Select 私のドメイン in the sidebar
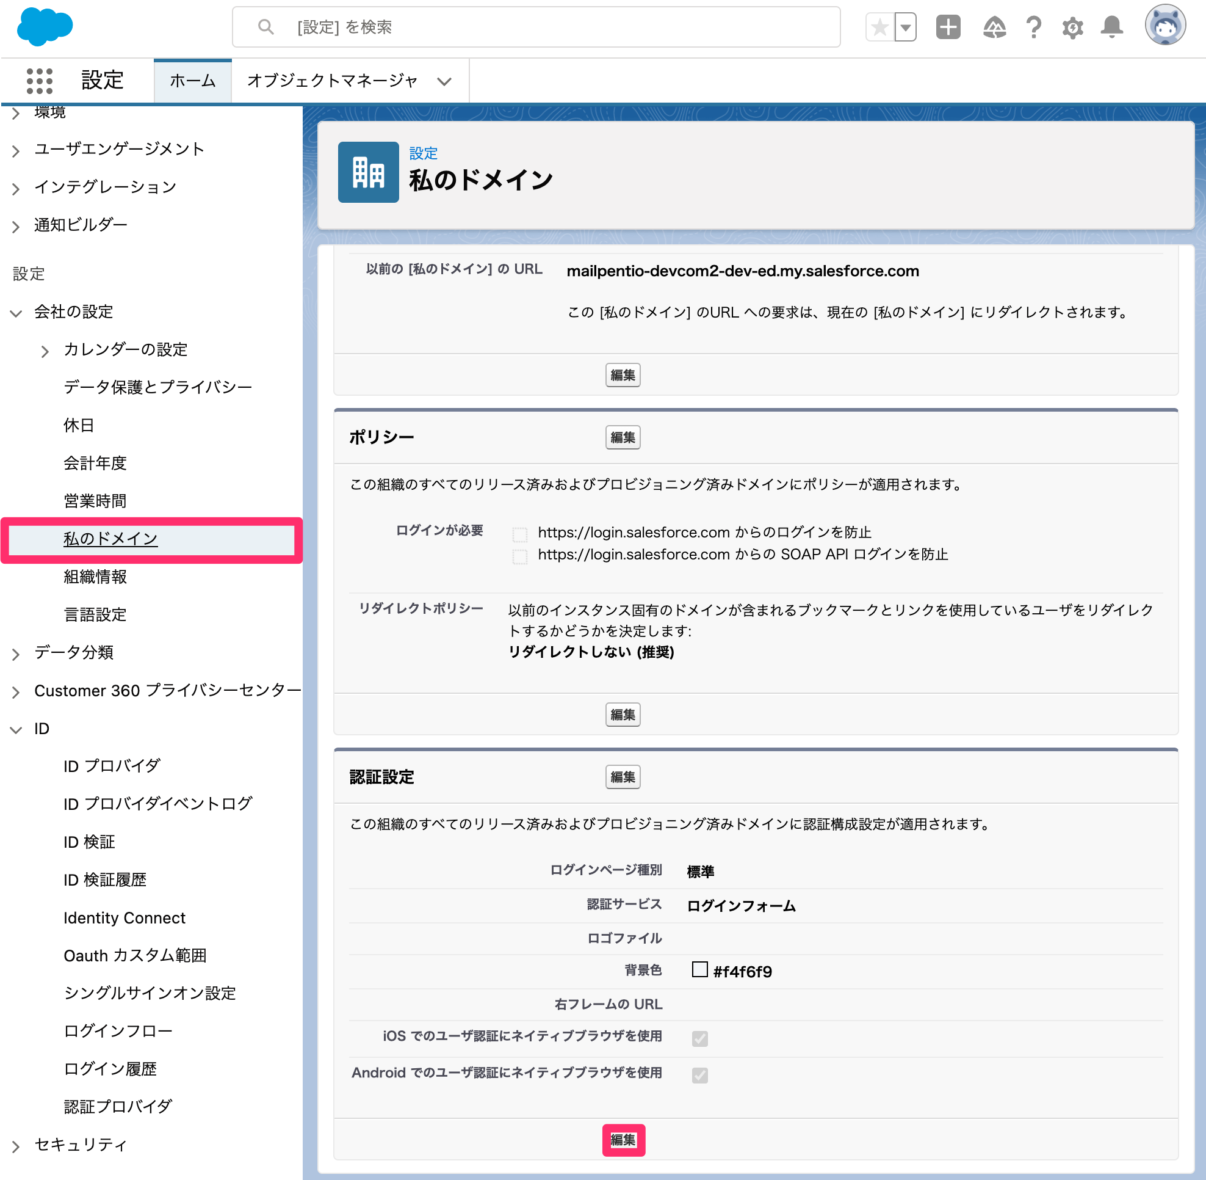 click(x=111, y=539)
